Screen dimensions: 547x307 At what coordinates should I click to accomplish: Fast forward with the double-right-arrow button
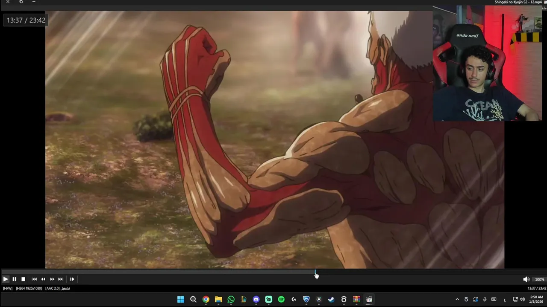pyautogui.click(x=52, y=279)
